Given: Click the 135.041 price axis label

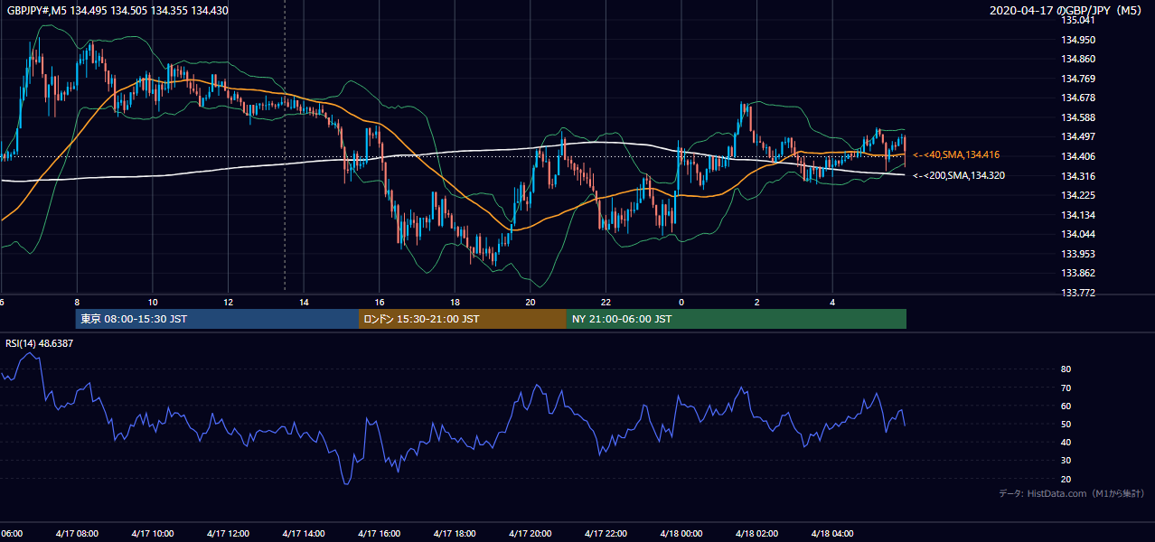Looking at the screenshot, I should click(1078, 20).
